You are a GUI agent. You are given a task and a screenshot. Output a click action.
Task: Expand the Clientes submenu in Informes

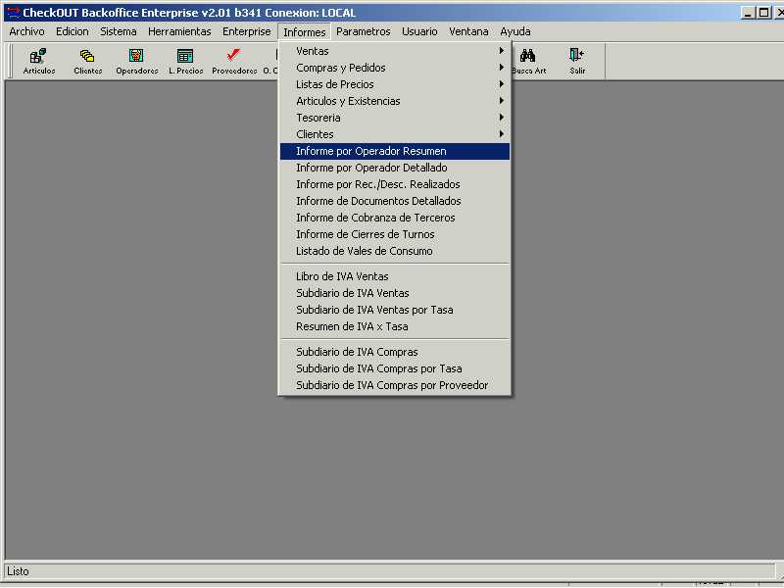pos(395,134)
